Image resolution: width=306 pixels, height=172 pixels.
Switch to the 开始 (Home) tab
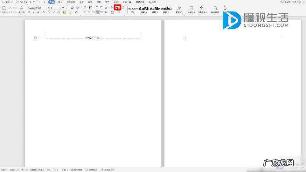pyautogui.click(x=52, y=2)
